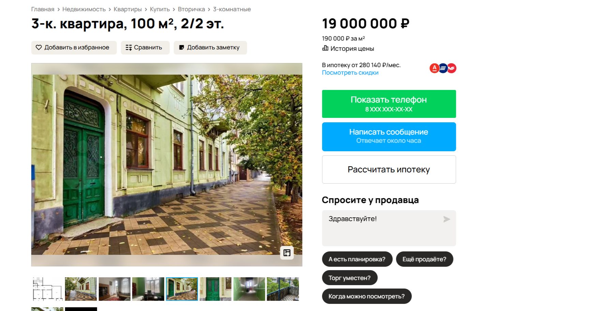Click Рассчитать ипотеку button

[x=389, y=170]
